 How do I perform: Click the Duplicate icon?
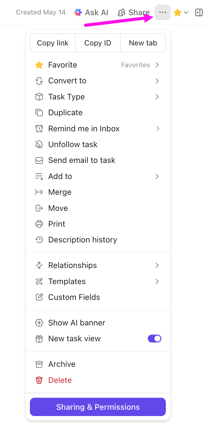pos(39,112)
